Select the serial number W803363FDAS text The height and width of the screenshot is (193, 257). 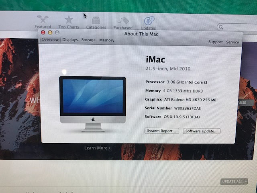[x=188, y=108]
